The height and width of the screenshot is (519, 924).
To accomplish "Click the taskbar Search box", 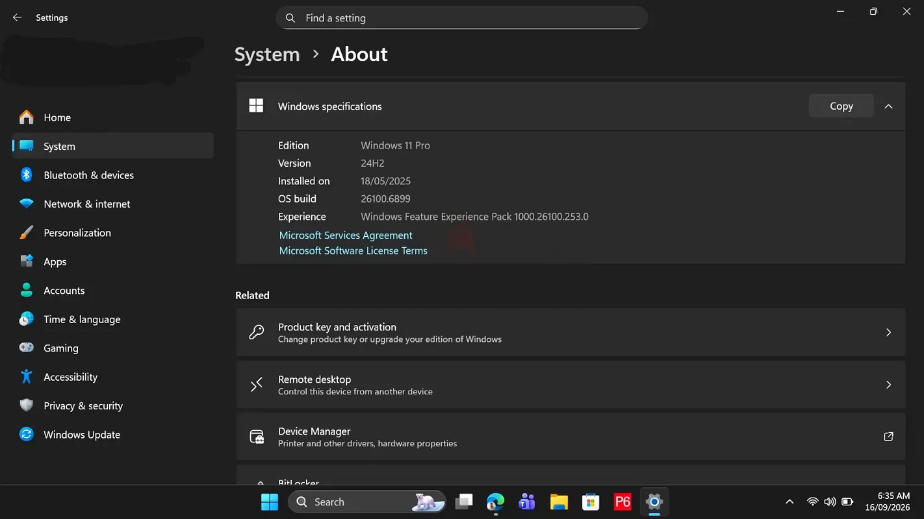I will click(367, 502).
